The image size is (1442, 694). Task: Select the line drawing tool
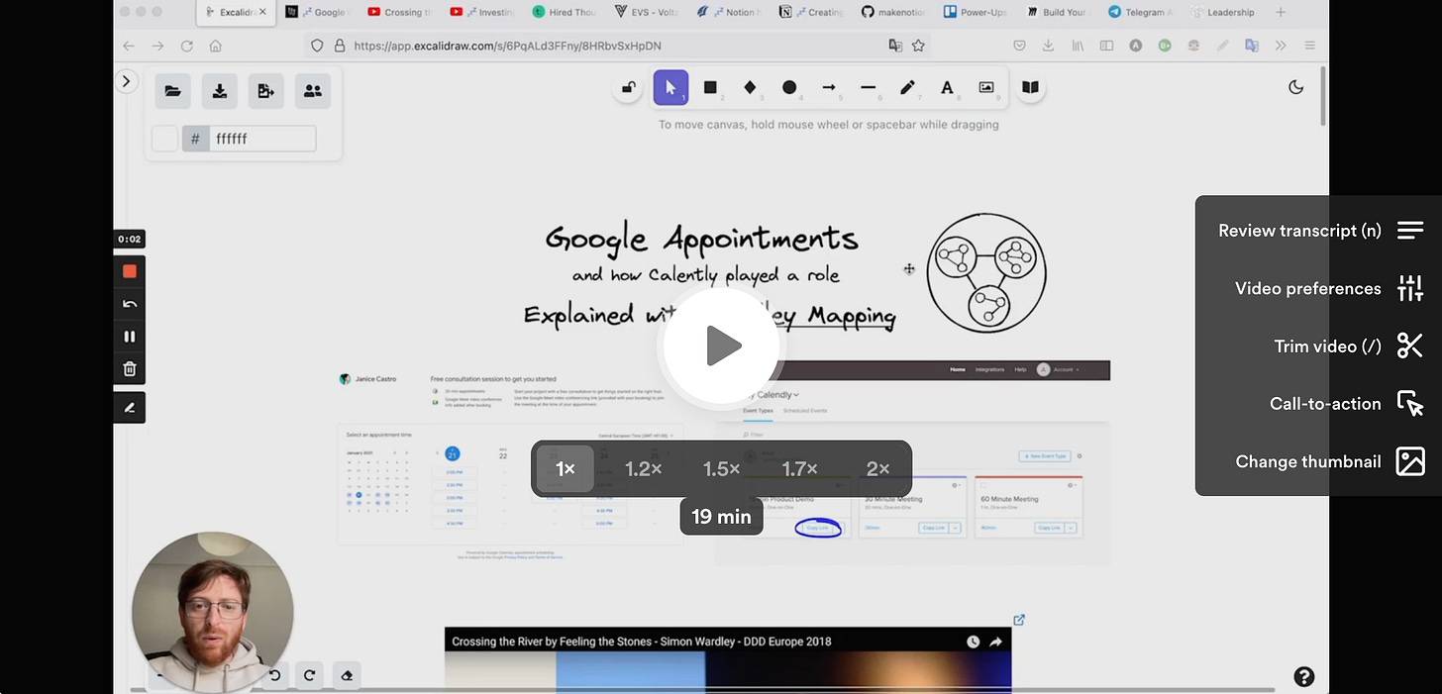click(869, 88)
